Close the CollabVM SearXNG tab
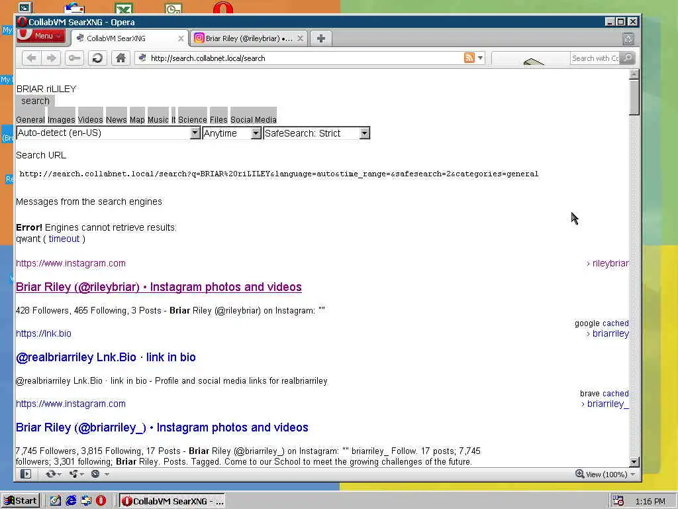The image size is (678, 509). [x=181, y=38]
